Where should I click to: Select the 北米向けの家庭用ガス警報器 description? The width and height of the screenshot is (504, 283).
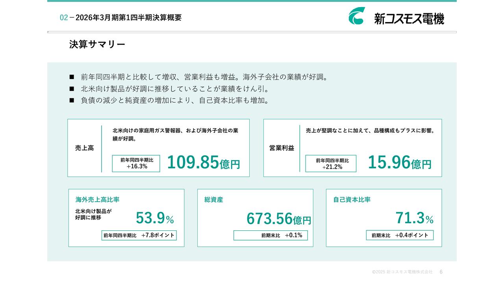pos(175,134)
